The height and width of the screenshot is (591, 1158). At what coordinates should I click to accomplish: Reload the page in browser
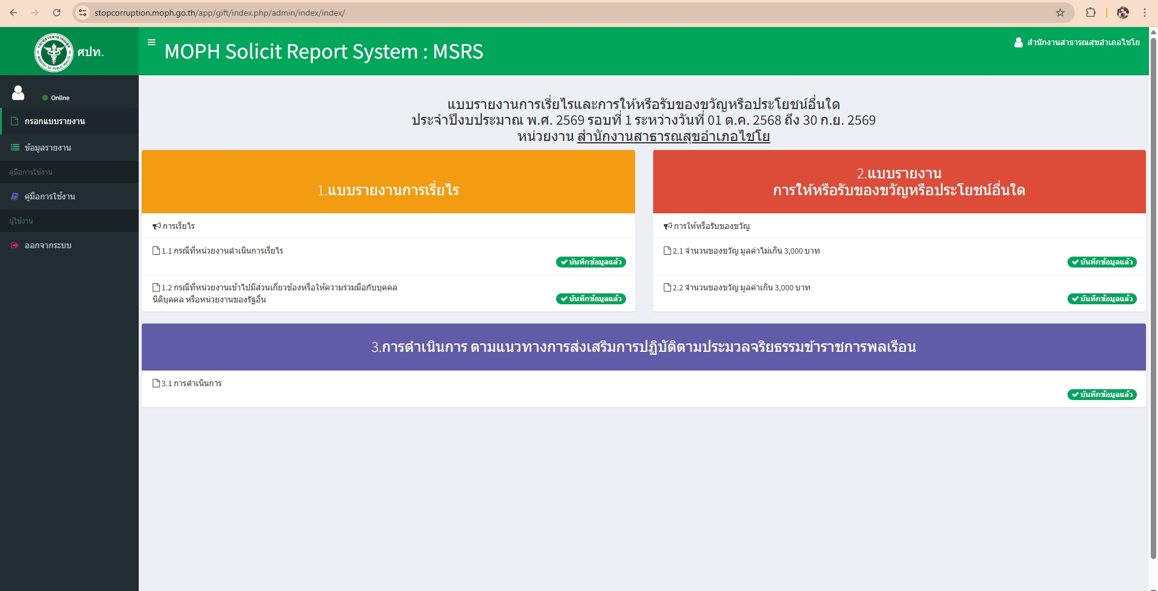coord(57,13)
